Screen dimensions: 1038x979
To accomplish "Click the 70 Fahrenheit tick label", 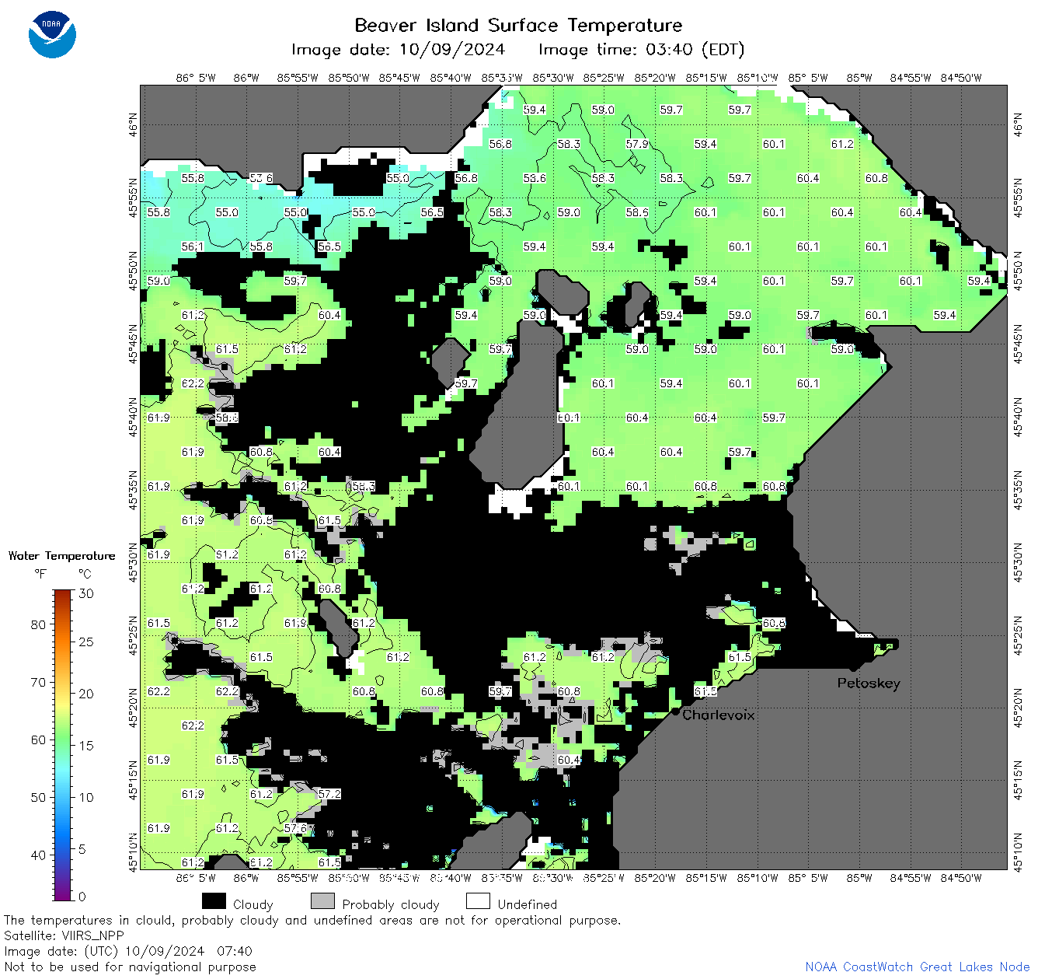I will [38, 682].
